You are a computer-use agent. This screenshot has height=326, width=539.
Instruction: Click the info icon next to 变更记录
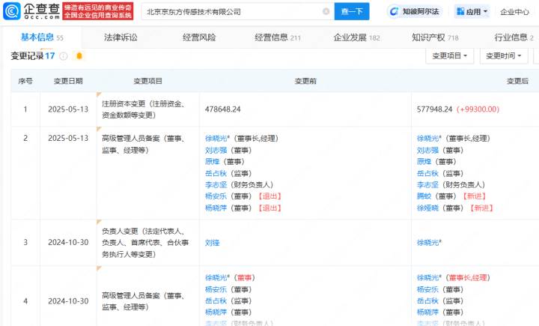63,56
